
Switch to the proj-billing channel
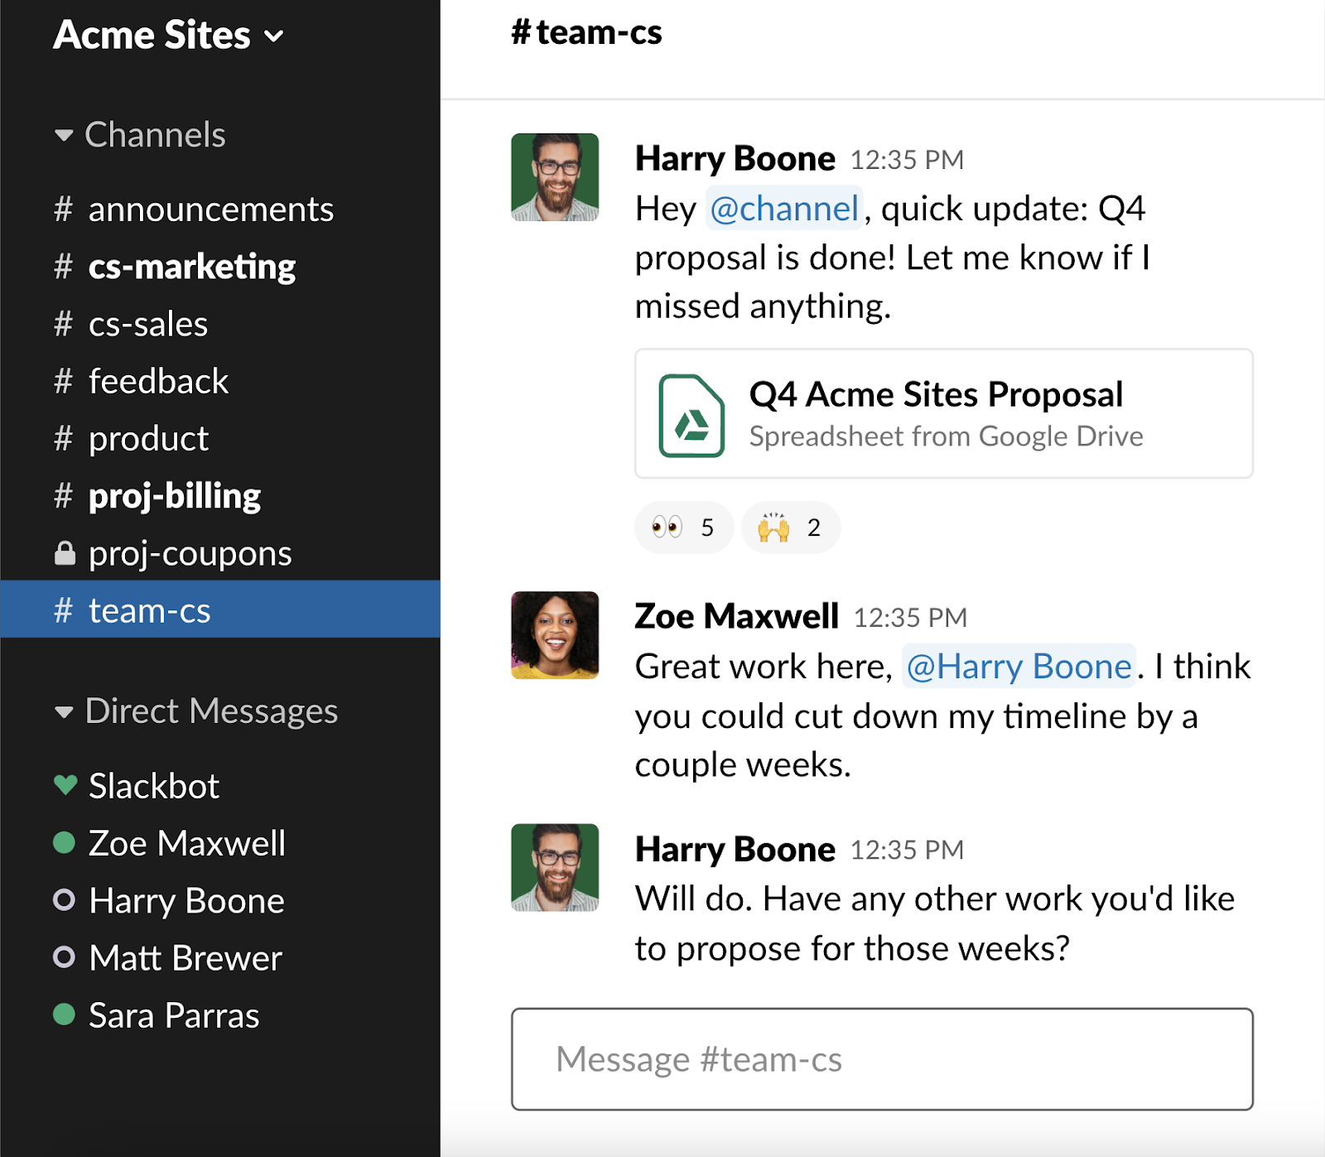coord(175,495)
